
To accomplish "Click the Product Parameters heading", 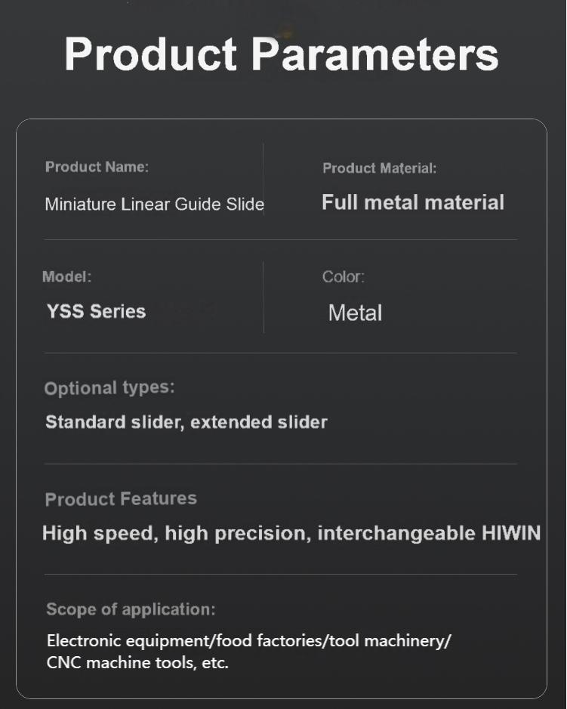I will click(282, 54).
